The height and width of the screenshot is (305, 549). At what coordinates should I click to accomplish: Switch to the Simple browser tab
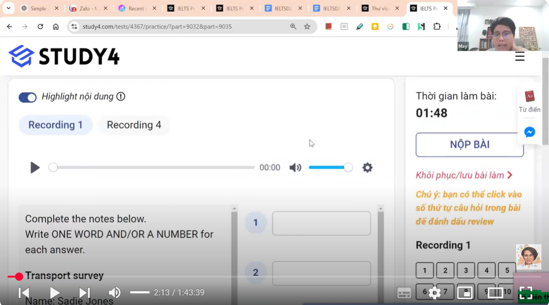coord(39,9)
